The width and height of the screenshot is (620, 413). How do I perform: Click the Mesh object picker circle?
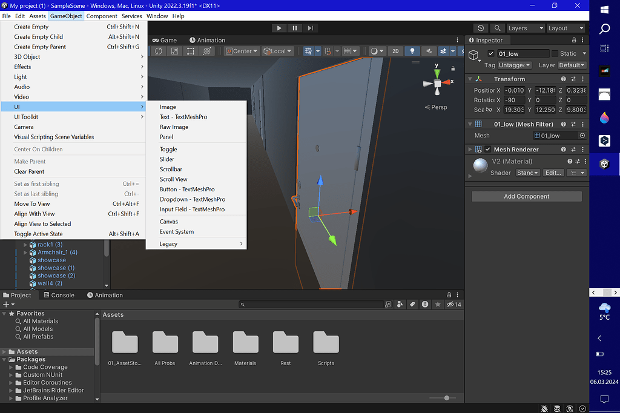(582, 136)
